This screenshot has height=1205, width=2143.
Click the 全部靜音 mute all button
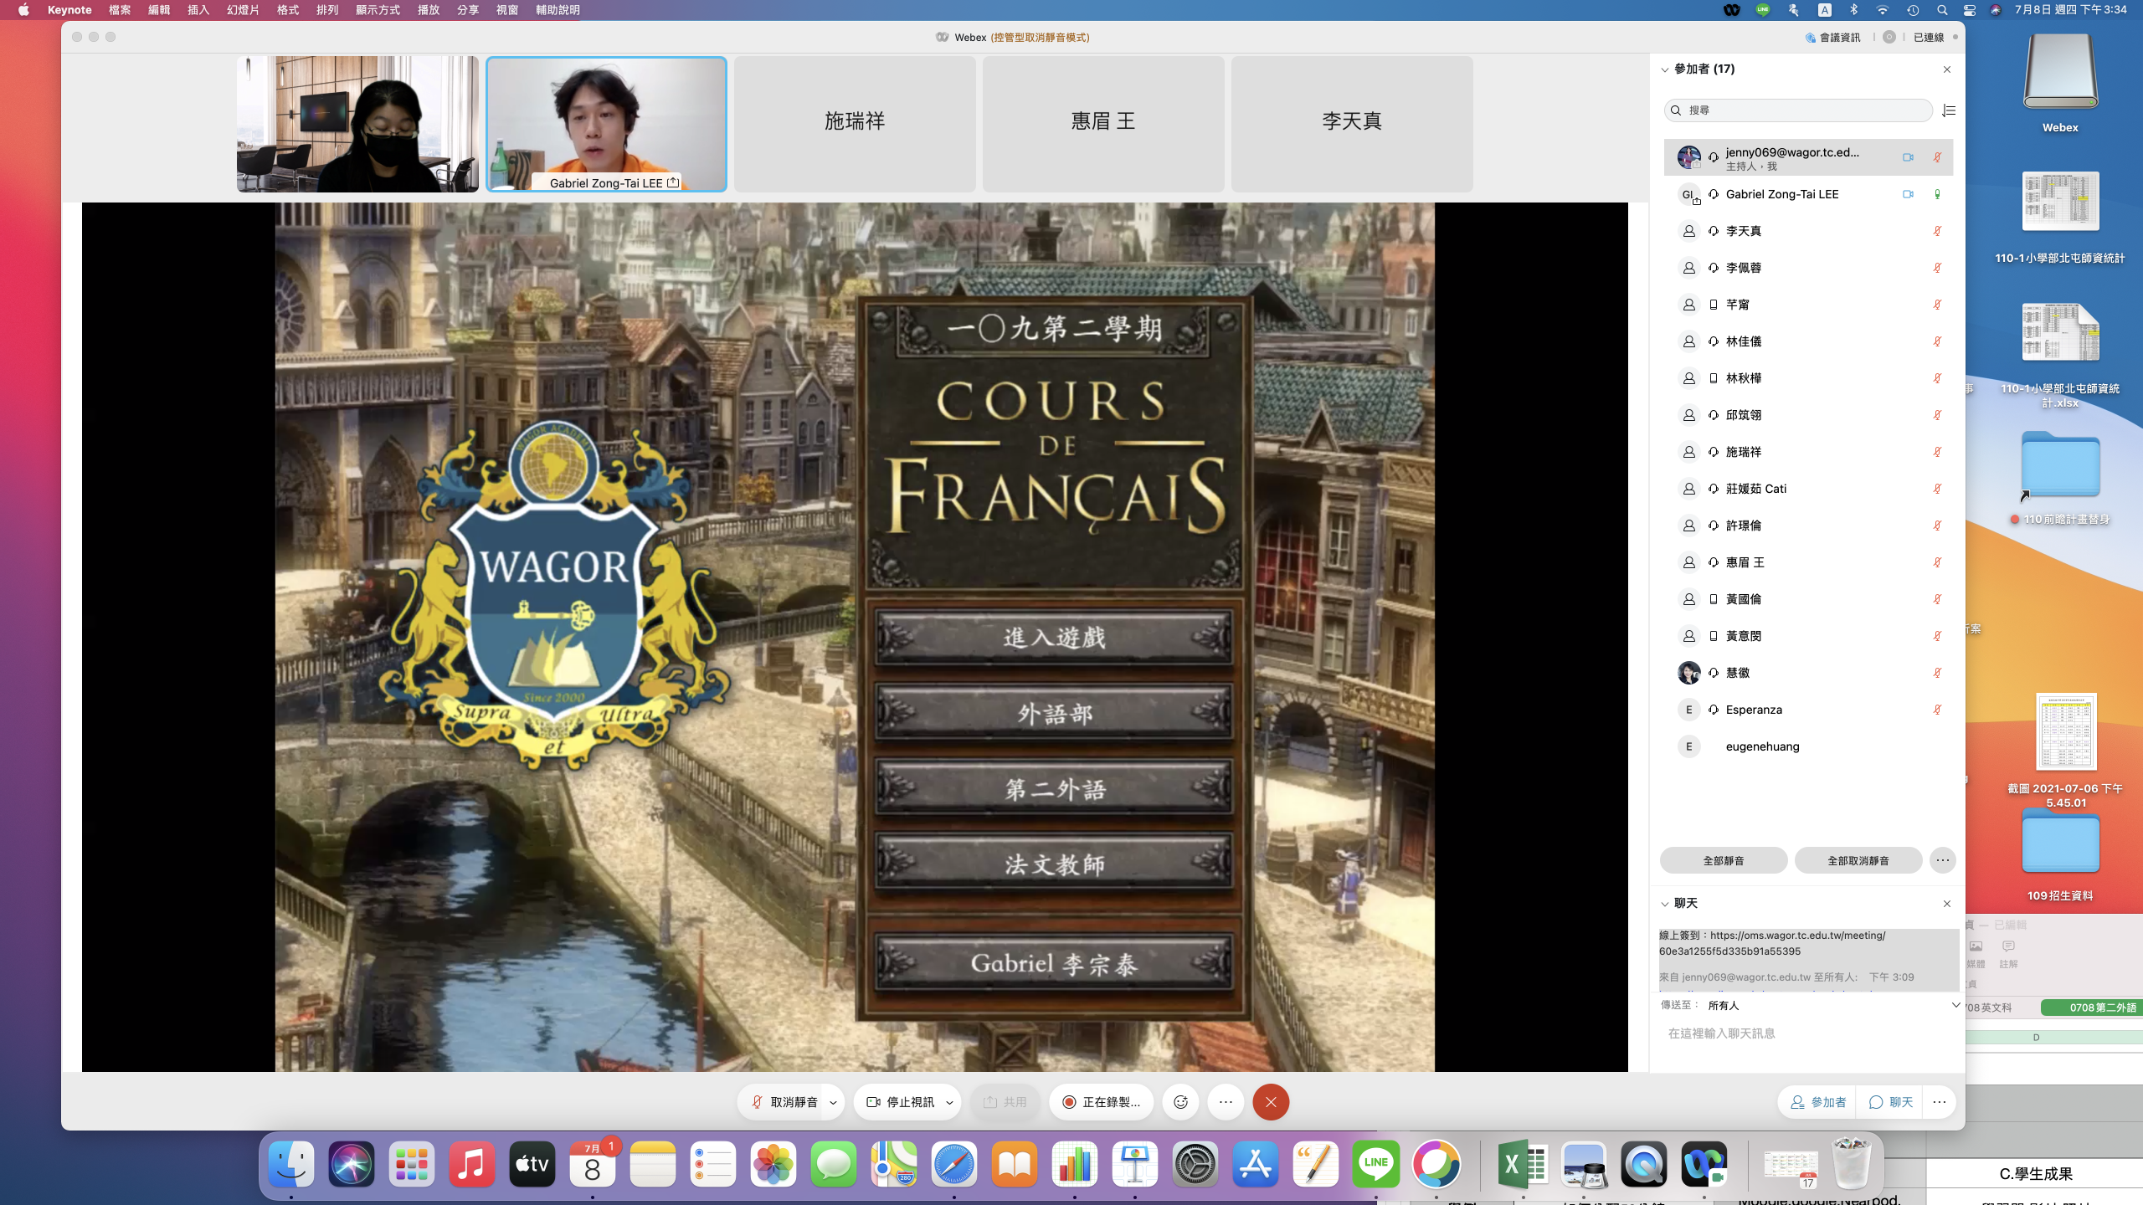pyautogui.click(x=1723, y=860)
